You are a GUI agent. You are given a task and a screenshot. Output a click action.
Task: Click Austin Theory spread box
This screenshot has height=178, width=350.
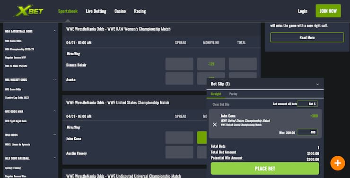point(179,152)
